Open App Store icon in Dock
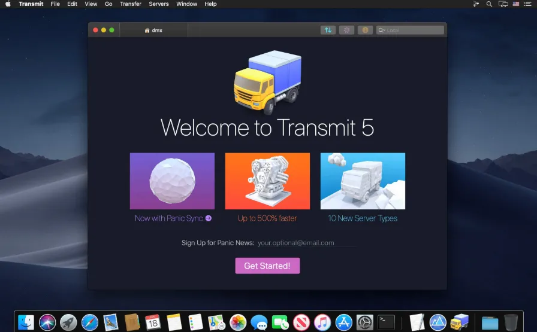 pos(344,322)
